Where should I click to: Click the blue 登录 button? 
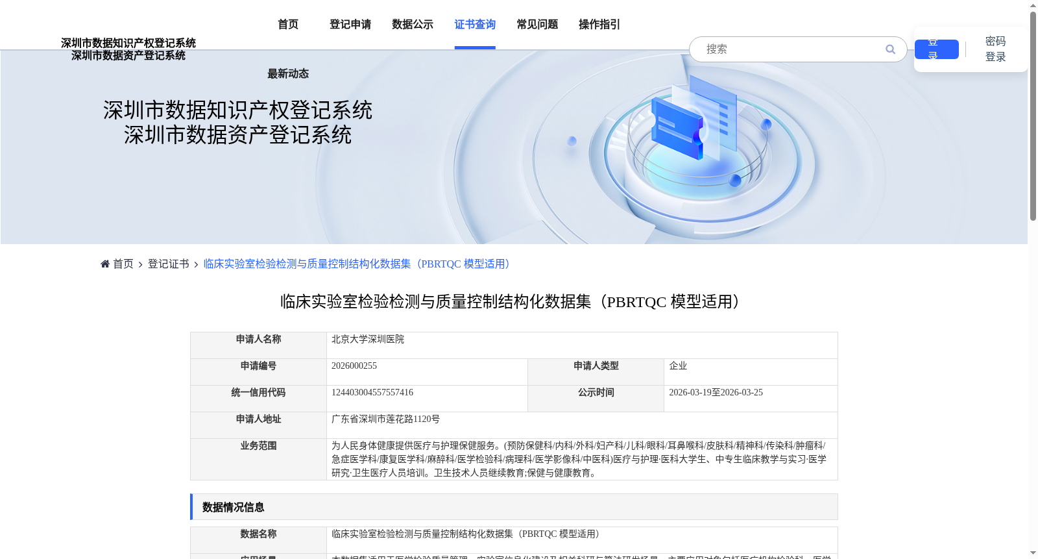(937, 49)
